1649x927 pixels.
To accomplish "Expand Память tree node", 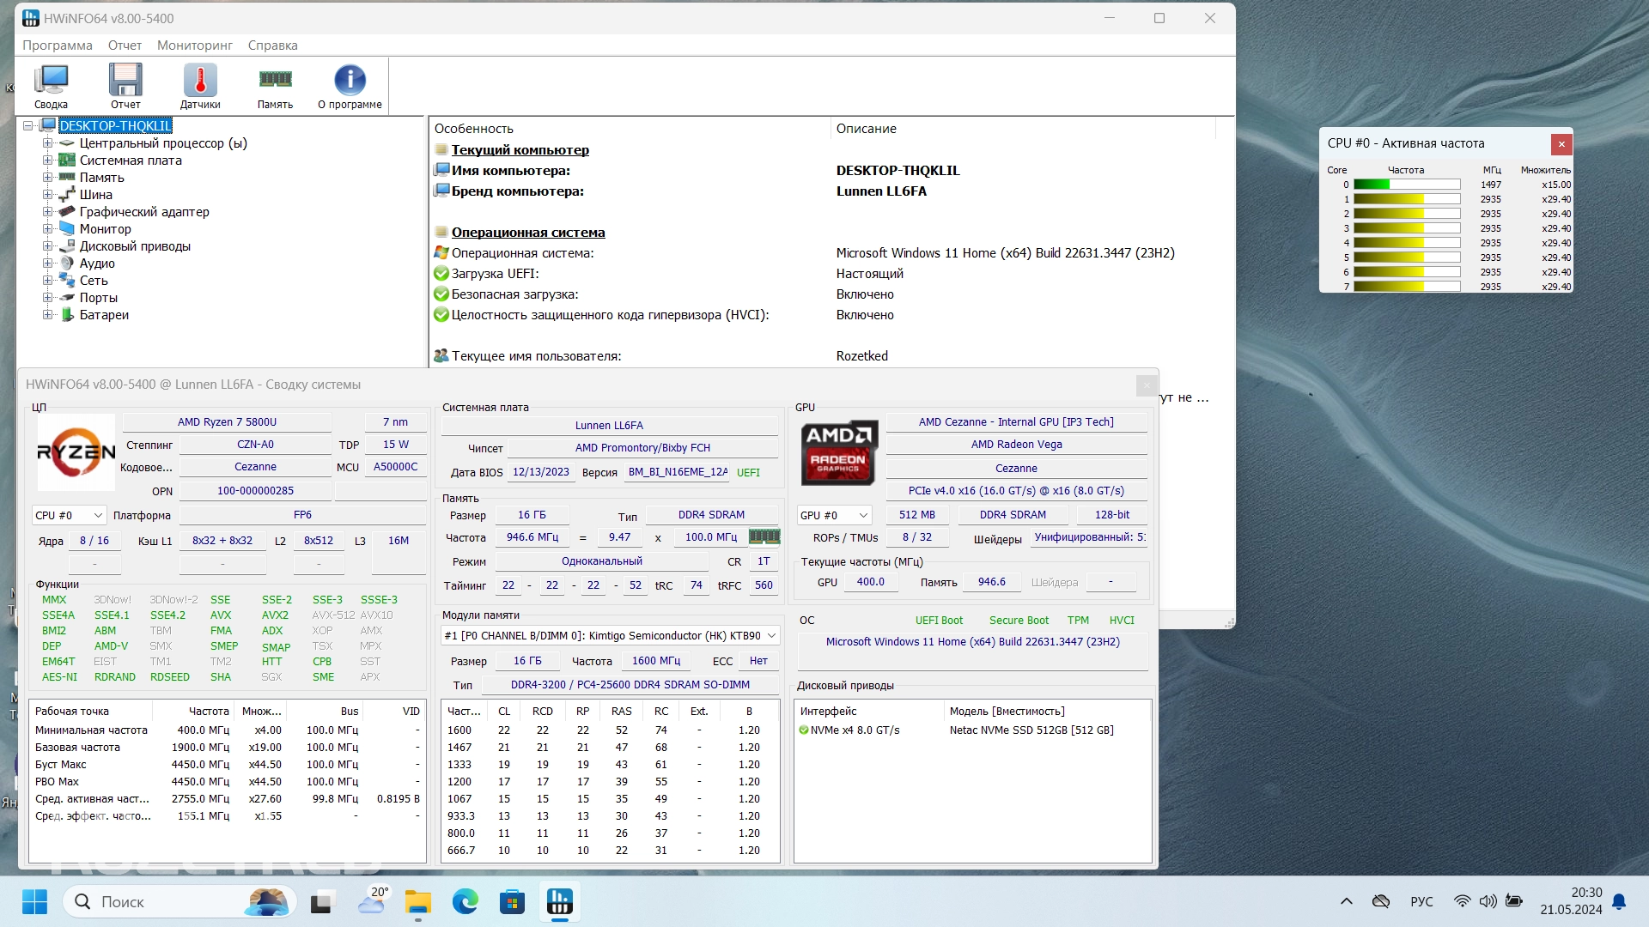I will coord(48,178).
